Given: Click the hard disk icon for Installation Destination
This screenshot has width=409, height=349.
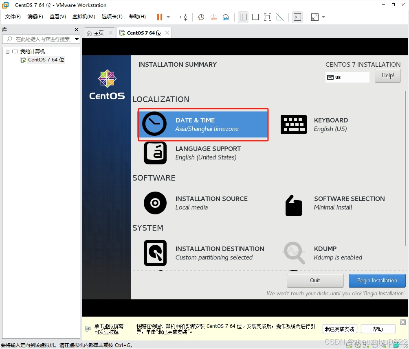Looking at the screenshot, I should click(x=155, y=253).
